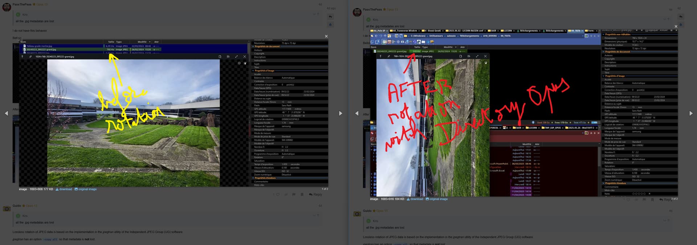Click the A10_DIVERS breadcrumb segment
Screen dimensions: 697x245
click(490, 36)
